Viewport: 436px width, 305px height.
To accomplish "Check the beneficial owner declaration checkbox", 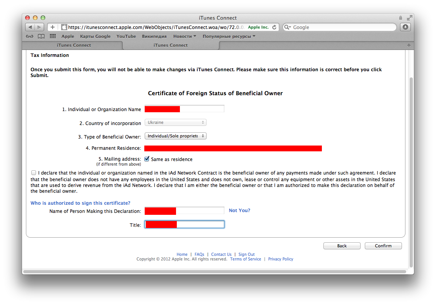I will pyautogui.click(x=34, y=173).
